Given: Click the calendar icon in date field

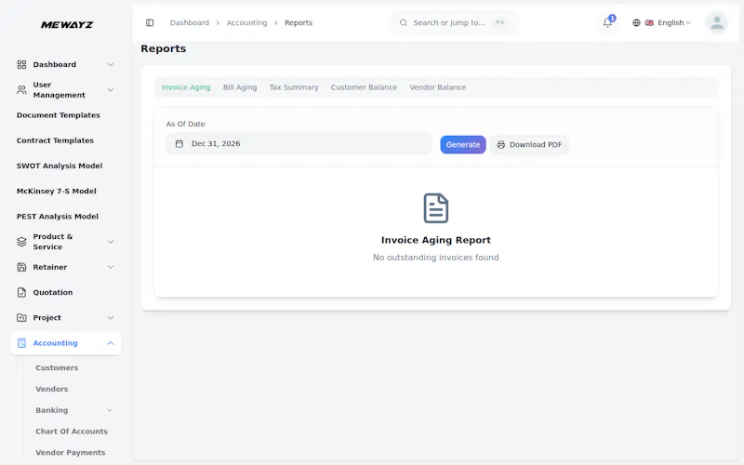Looking at the screenshot, I should click(x=179, y=144).
